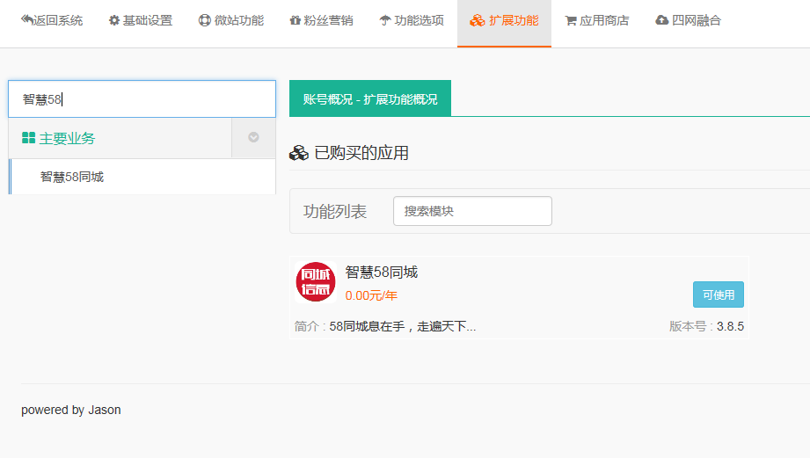The height and width of the screenshot is (458, 810).
Task: Select the 主要业务 section header
Action: coord(120,138)
